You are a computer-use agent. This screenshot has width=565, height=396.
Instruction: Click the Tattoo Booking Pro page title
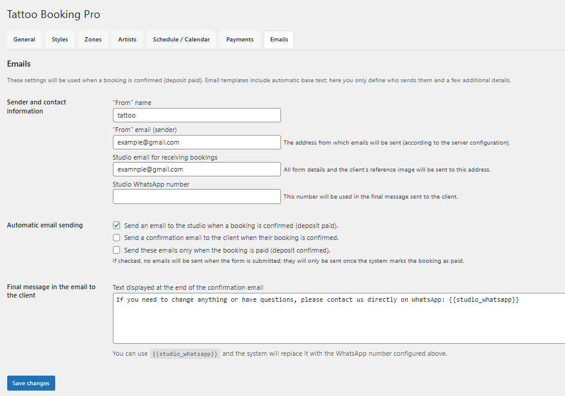click(53, 14)
